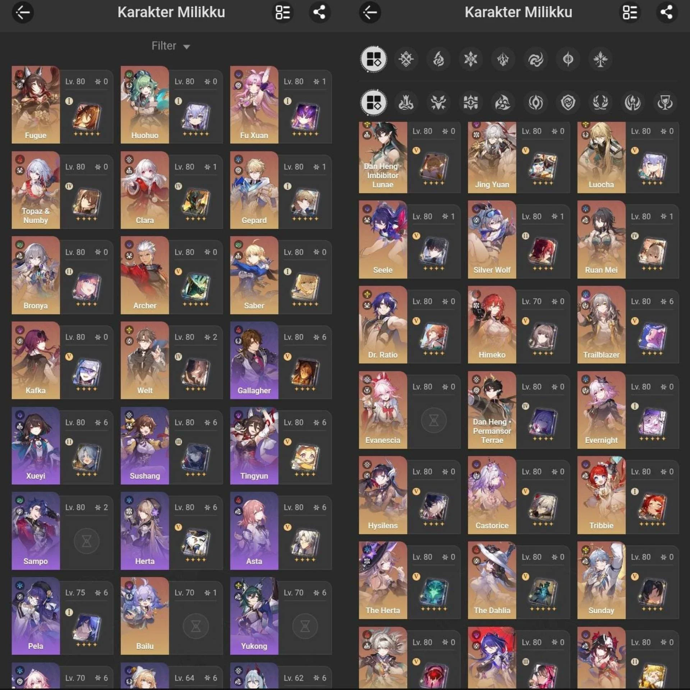Image resolution: width=690 pixels, height=690 pixels.
Task: Tap Sampo's empty light cone slot
Action: [x=87, y=541]
